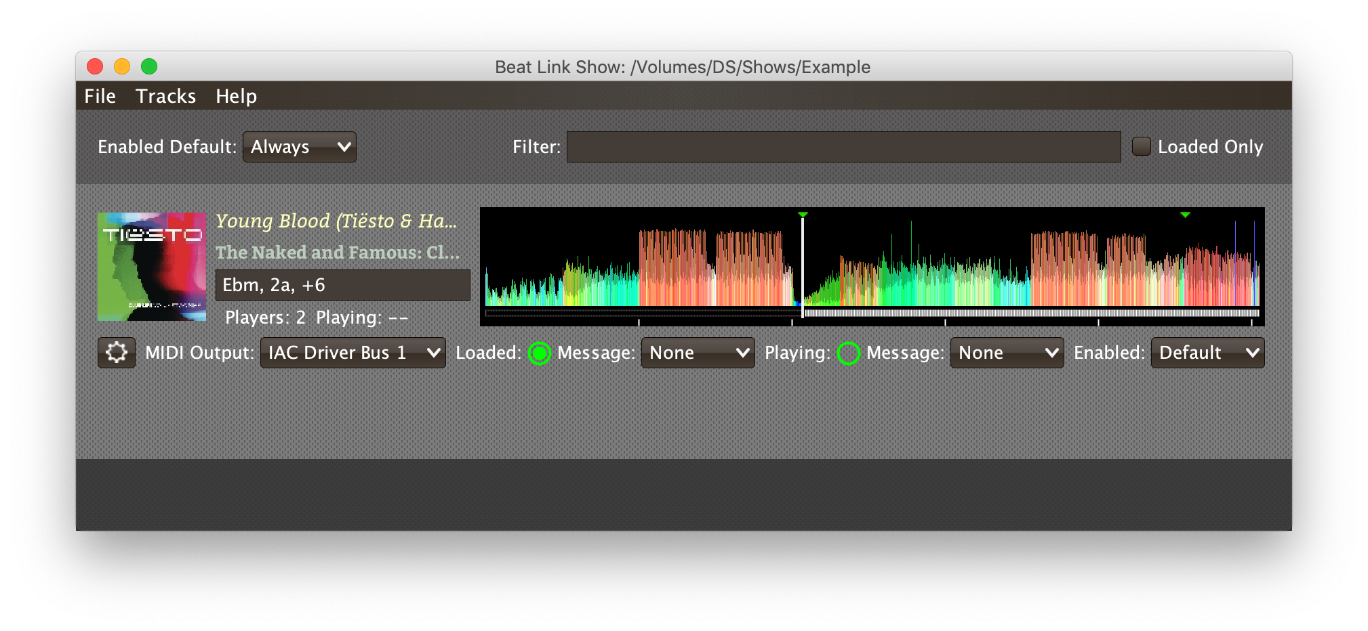Open the File menu
The height and width of the screenshot is (631, 1368).
[x=100, y=96]
